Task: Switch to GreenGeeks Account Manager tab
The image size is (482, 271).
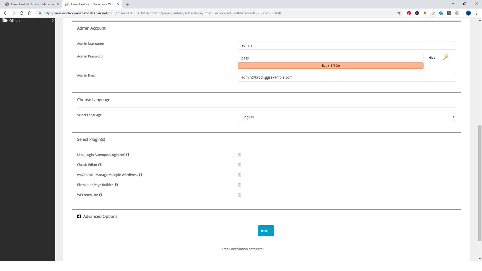Action: point(32,4)
